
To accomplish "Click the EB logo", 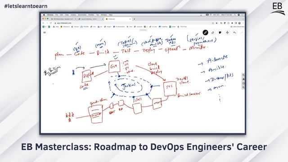I will click(278, 9).
